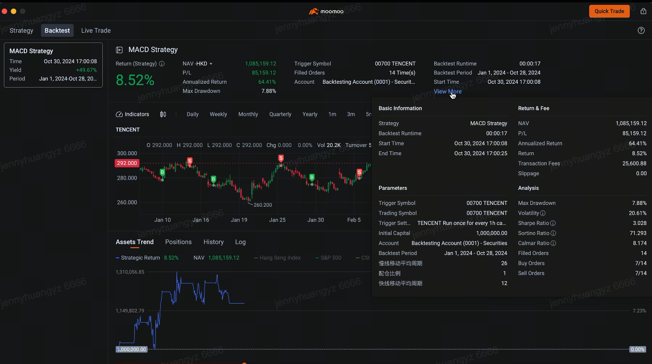652x364 pixels.
Task: Click the Sell Orders row
Action: (x=582, y=273)
